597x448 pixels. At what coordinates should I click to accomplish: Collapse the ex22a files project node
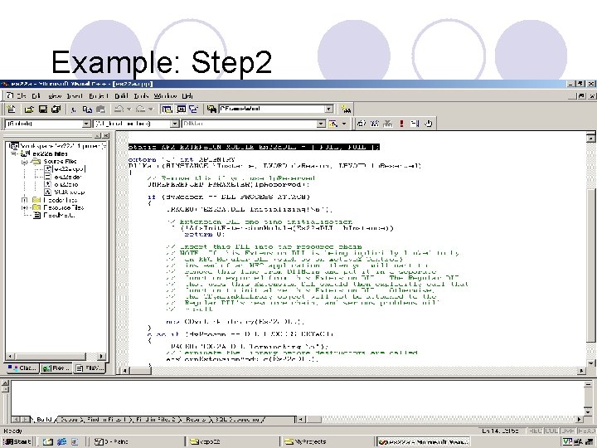point(14,153)
